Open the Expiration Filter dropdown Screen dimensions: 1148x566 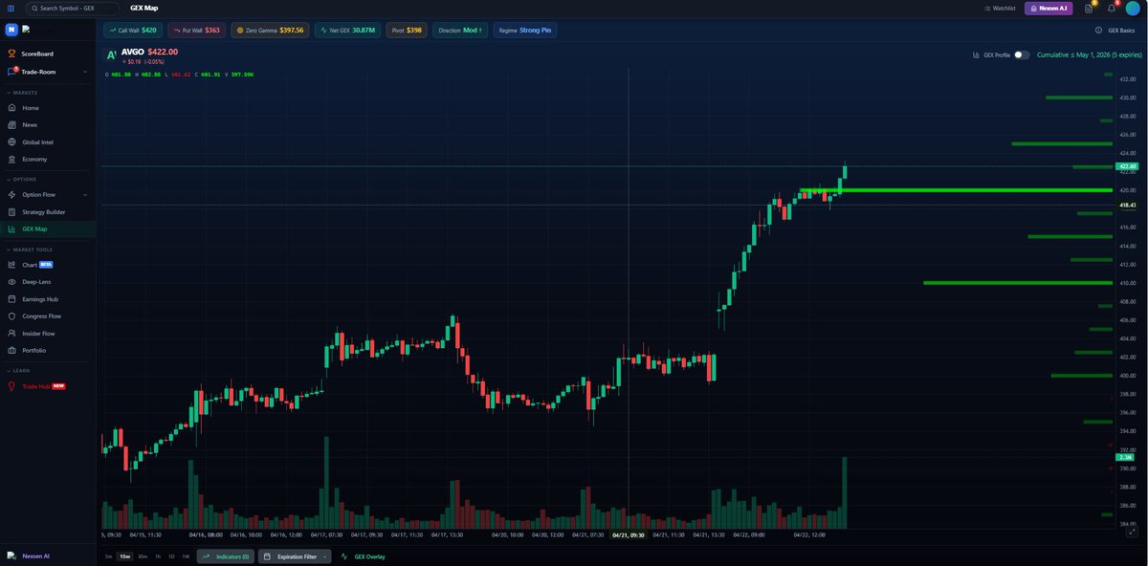(x=295, y=555)
